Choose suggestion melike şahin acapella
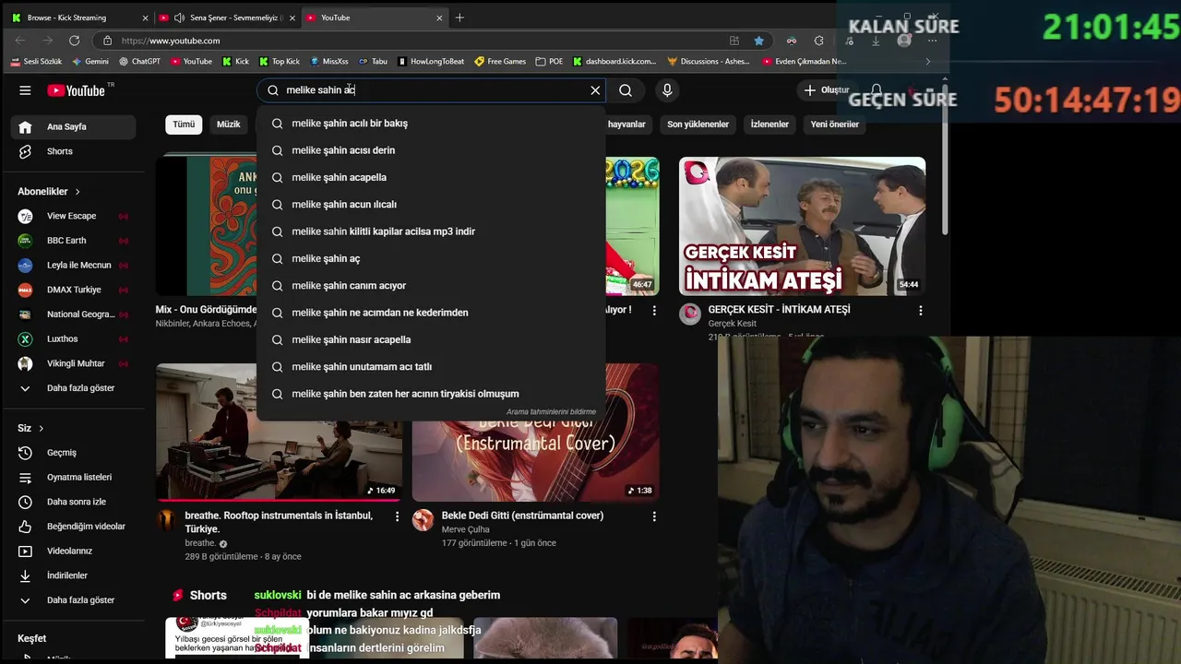 coord(431,177)
